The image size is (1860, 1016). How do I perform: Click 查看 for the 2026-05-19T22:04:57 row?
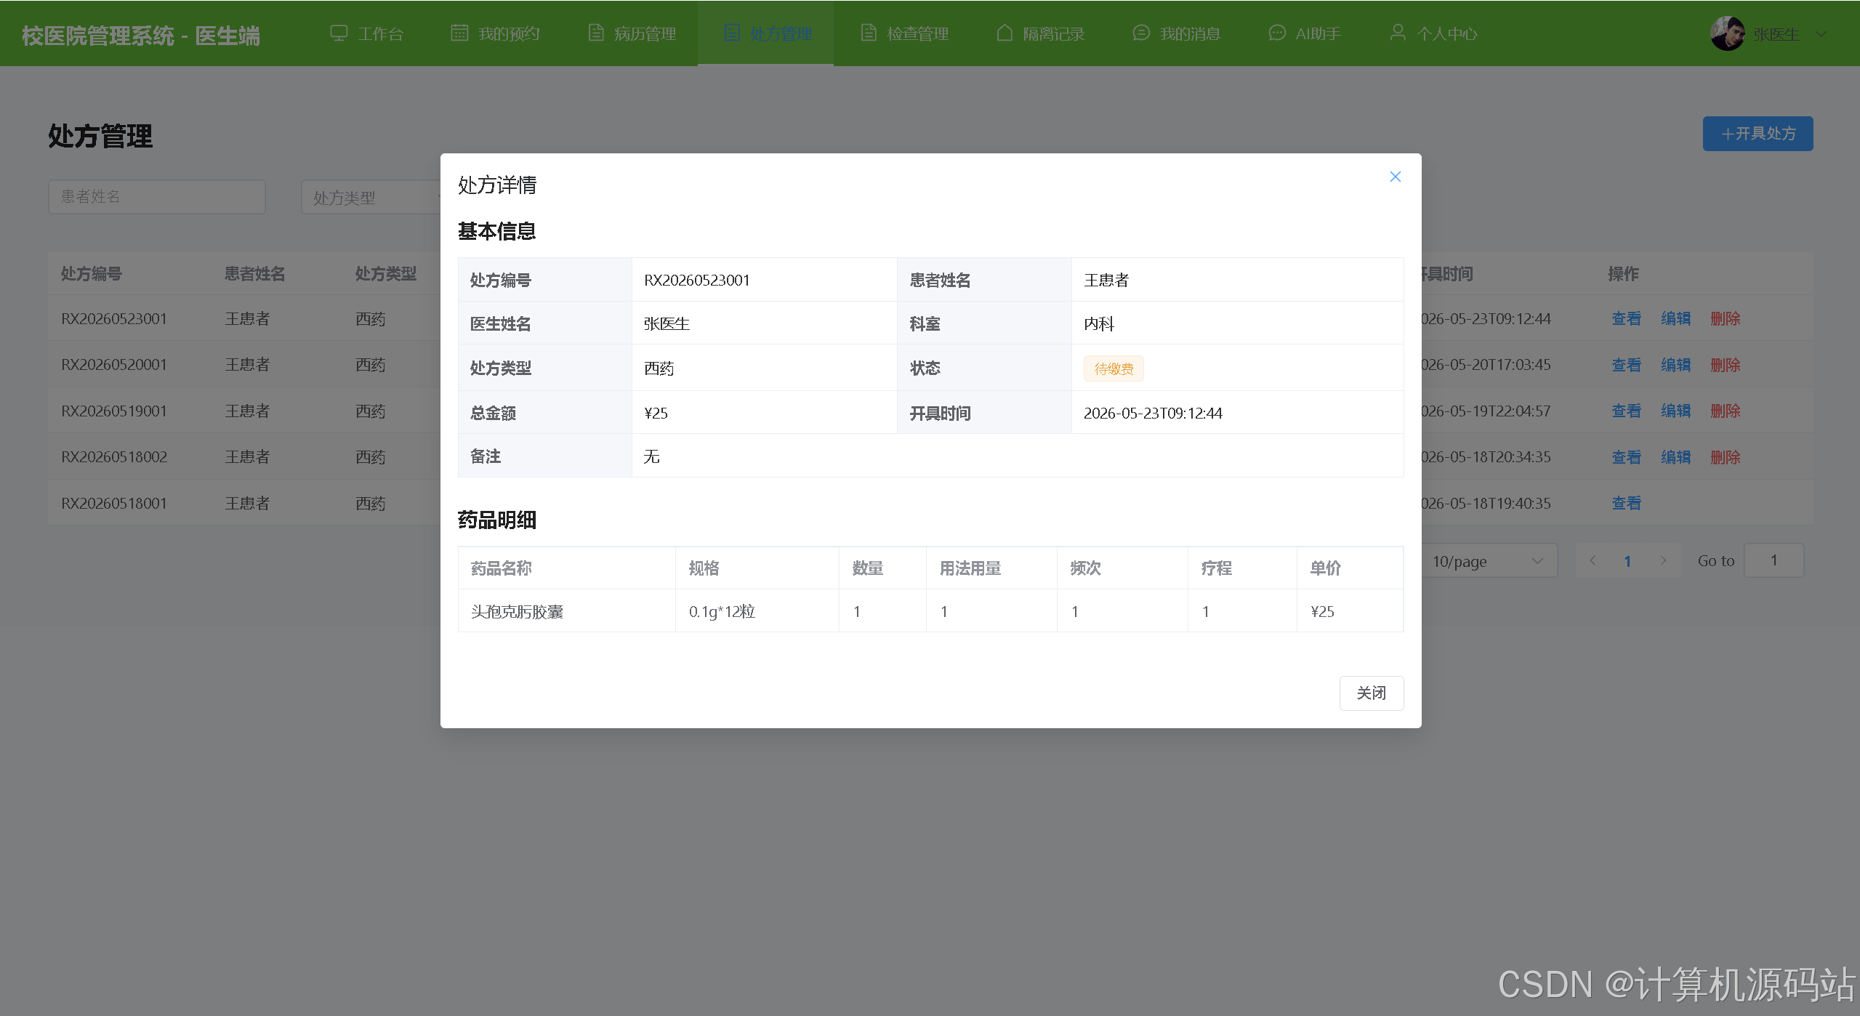tap(1626, 411)
